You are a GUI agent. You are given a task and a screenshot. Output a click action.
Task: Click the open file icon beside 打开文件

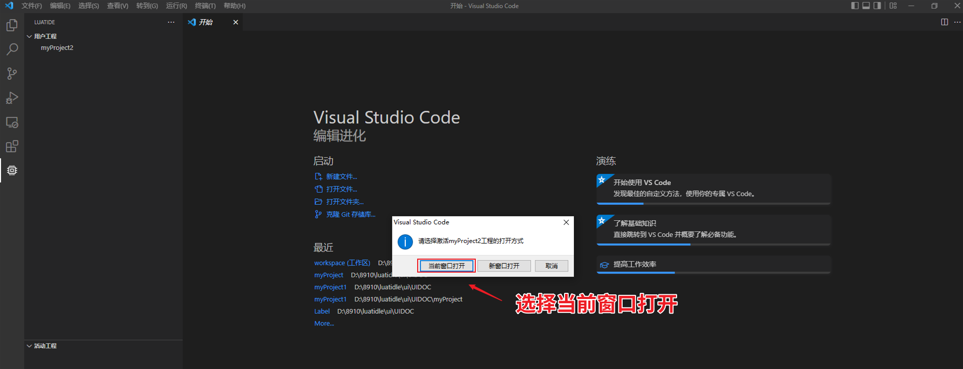coord(319,189)
